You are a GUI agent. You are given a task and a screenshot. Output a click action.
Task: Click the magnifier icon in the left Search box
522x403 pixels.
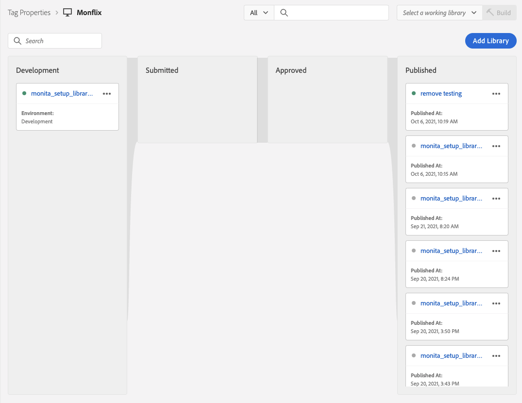17,41
